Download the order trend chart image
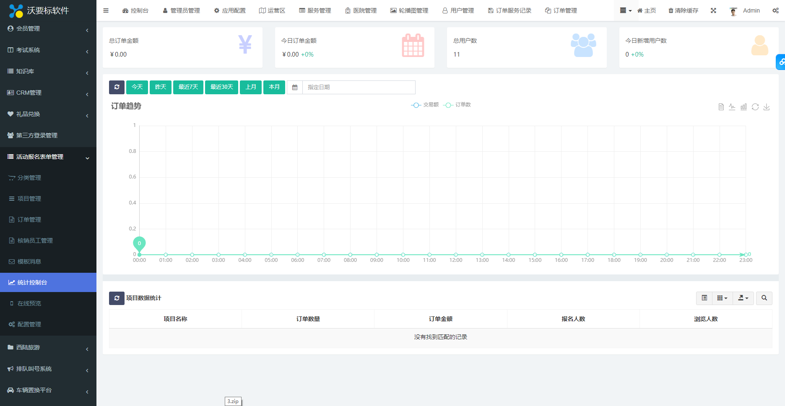This screenshot has width=785, height=406. click(x=767, y=107)
